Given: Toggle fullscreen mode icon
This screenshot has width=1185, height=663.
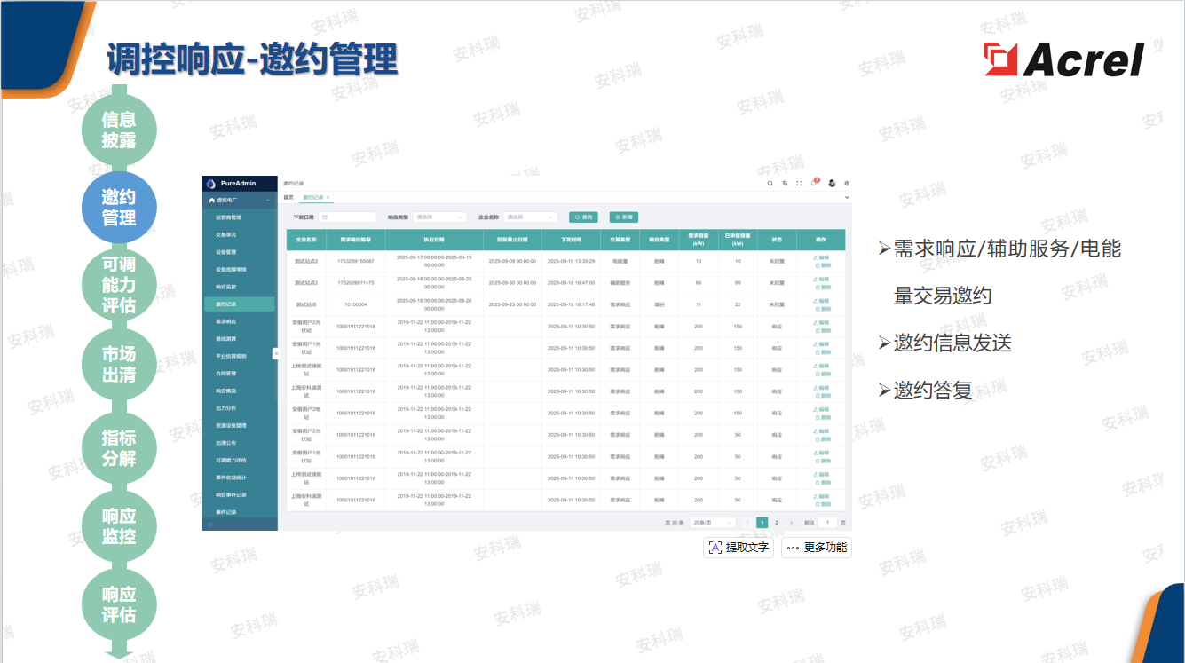Looking at the screenshot, I should pyautogui.click(x=800, y=184).
